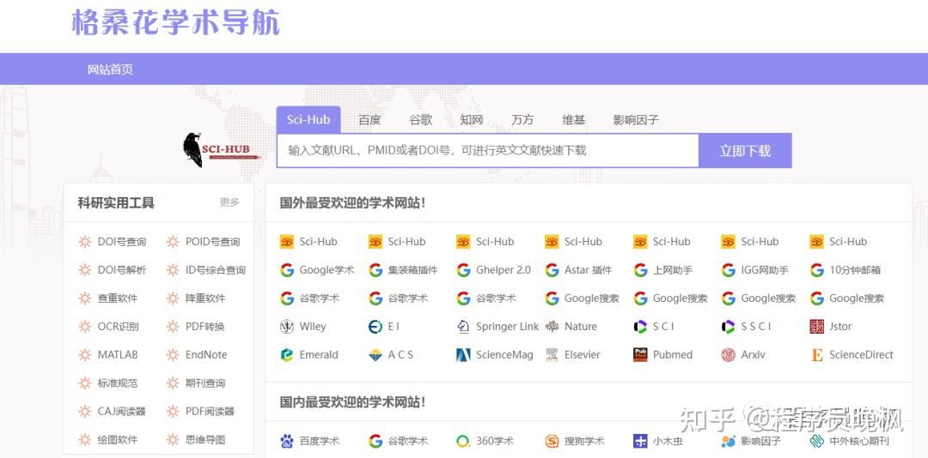
Task: Open the 标准规范 link
Action: [117, 383]
